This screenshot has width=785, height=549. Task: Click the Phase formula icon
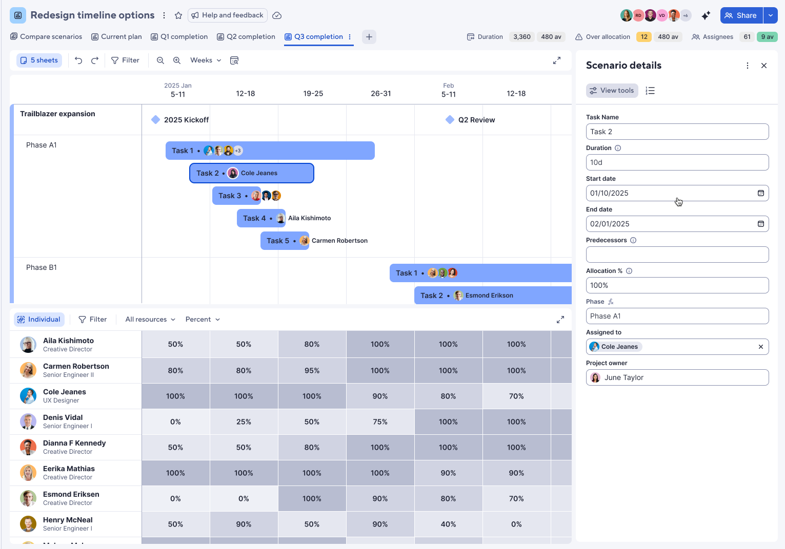tap(611, 302)
